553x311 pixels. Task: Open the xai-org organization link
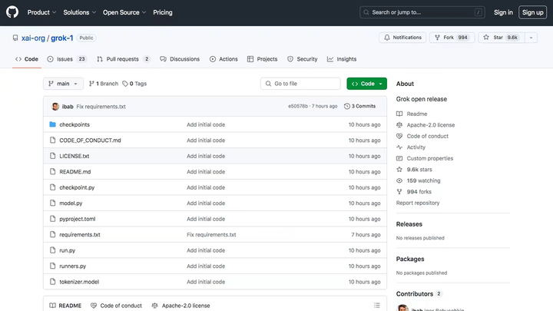33,38
